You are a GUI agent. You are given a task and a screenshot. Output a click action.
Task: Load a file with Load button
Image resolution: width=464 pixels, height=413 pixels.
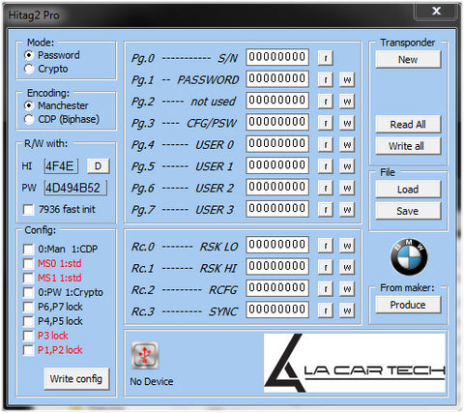[x=408, y=190]
